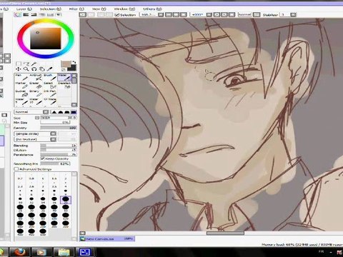This screenshot has height=257, width=343.
Task: Show the color mixer panel
Action: tap(42, 15)
